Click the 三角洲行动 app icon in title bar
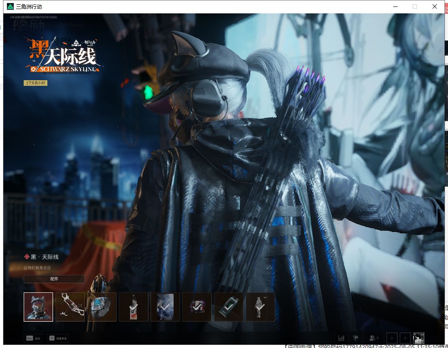This screenshot has height=348, width=448. 10,6
